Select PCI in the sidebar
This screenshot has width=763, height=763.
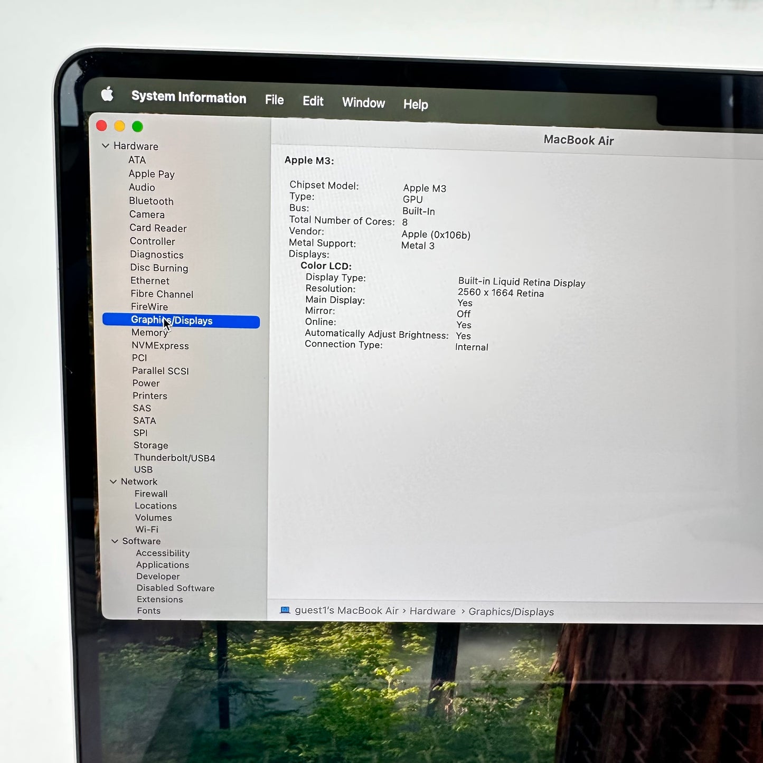click(139, 358)
